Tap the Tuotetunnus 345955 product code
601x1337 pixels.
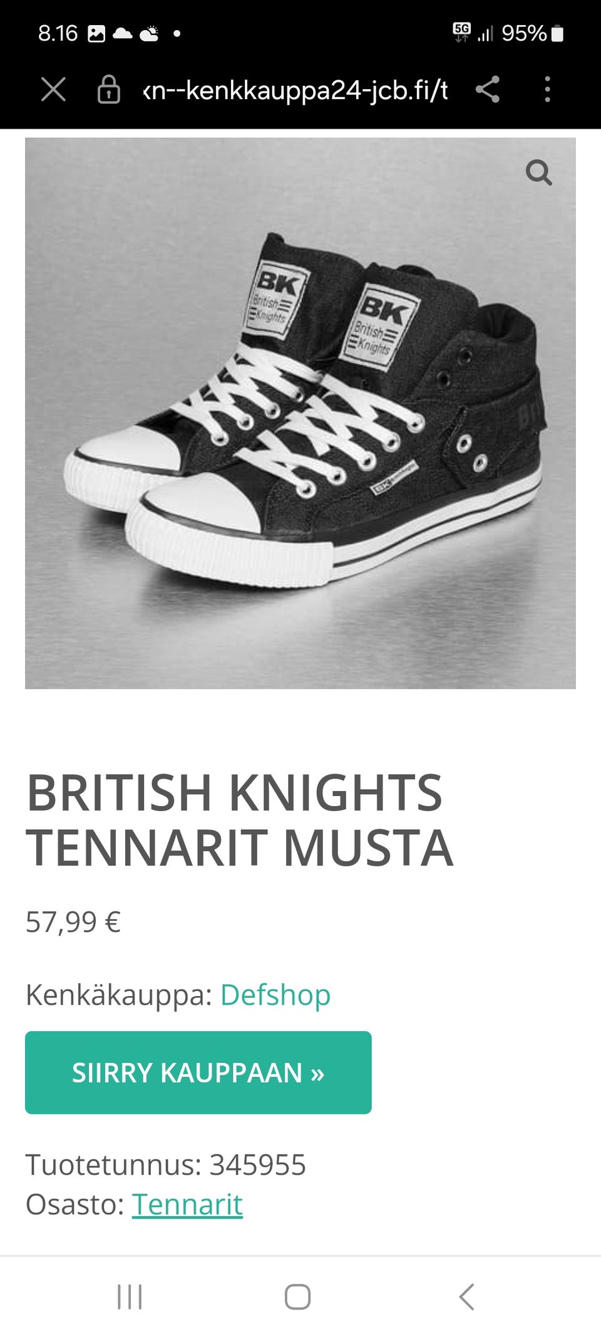coord(166,1165)
